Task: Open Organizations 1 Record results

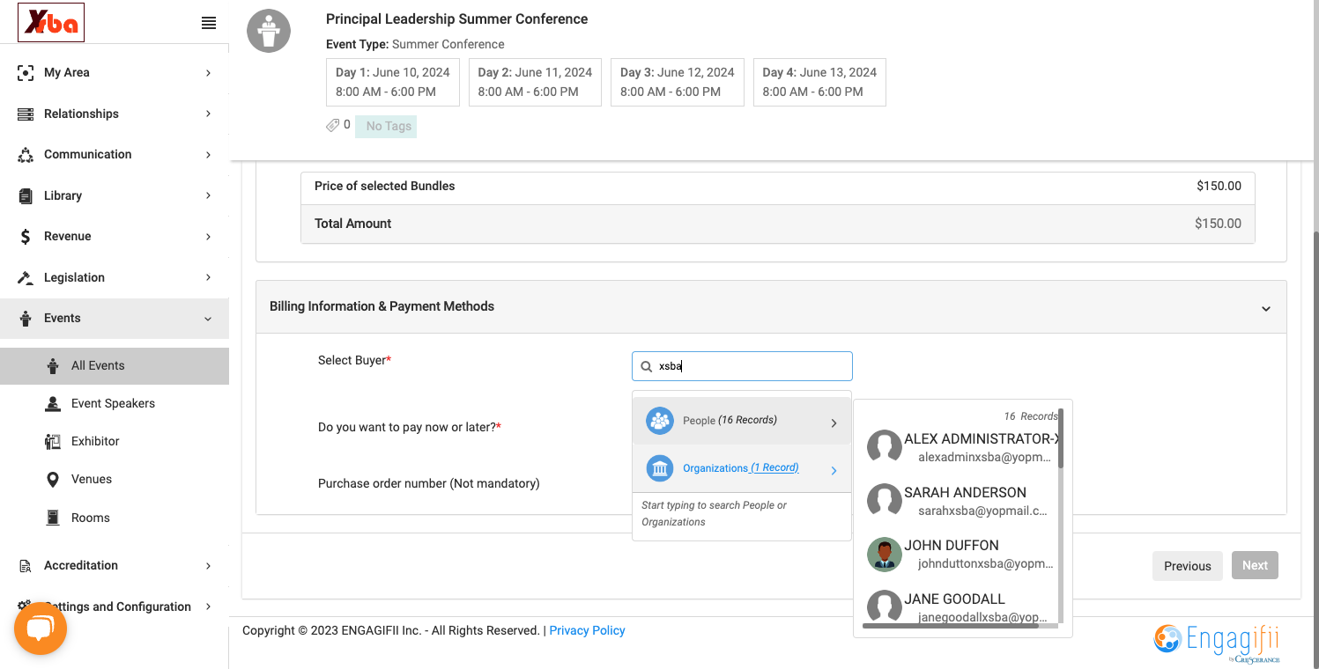Action: tap(742, 468)
